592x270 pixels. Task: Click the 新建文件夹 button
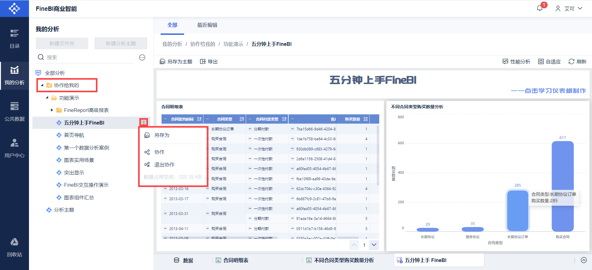62,43
